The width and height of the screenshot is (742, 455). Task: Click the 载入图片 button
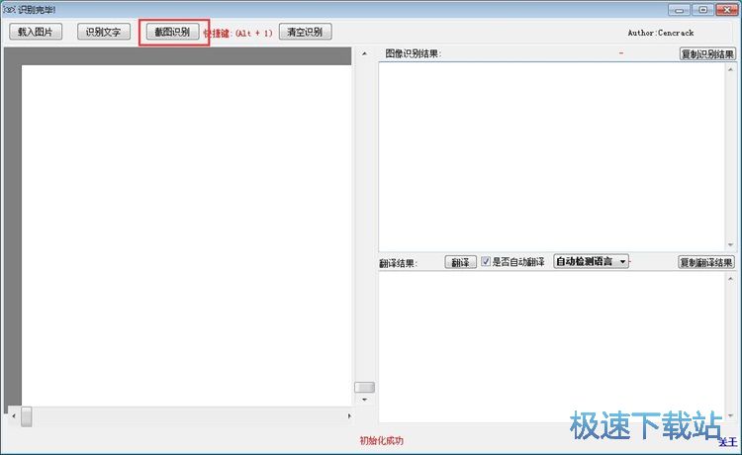coord(36,32)
